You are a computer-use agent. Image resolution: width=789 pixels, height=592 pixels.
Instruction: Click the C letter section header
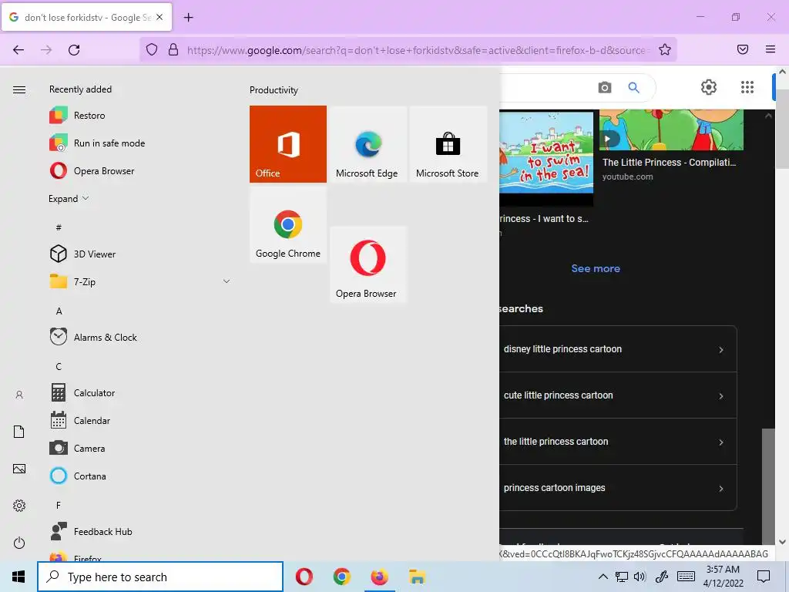pos(59,366)
